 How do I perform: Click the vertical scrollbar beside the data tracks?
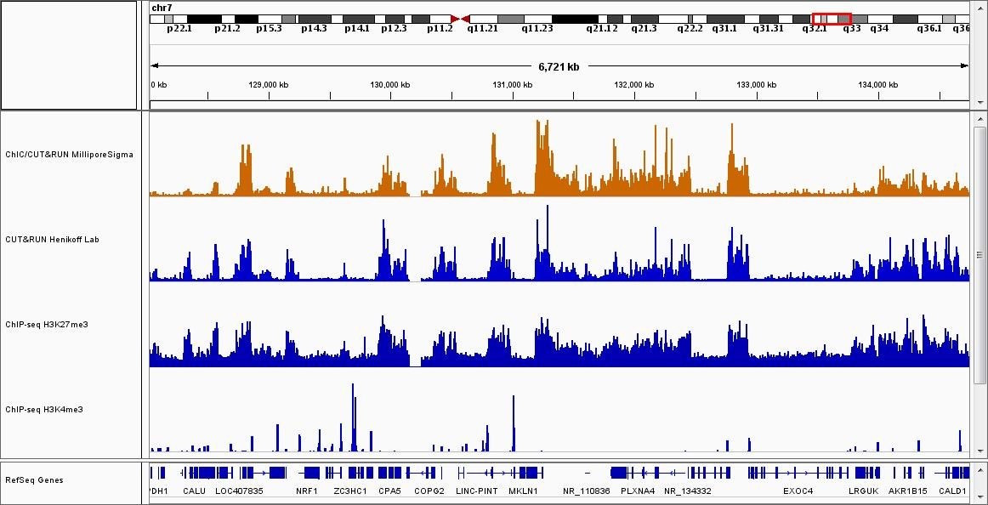979,255
